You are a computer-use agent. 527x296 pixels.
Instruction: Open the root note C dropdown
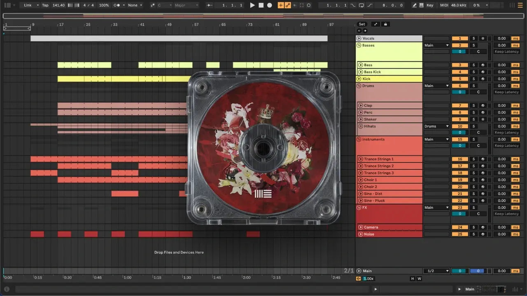pos(164,5)
